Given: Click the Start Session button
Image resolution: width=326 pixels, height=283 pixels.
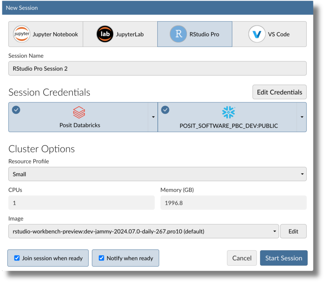Looking at the screenshot, I should coord(283,258).
